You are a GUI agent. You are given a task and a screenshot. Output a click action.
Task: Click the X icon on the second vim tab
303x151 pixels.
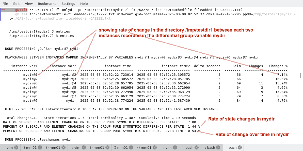pos(84,147)
